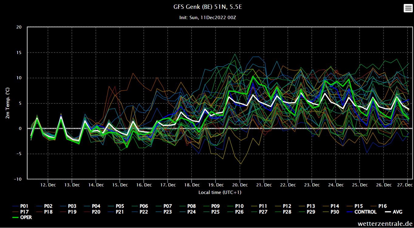Click legend entry P20
The width and height of the screenshot is (414, 228).
click(92, 212)
